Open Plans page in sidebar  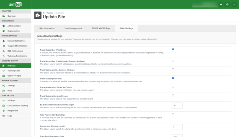click(x=16, y=91)
